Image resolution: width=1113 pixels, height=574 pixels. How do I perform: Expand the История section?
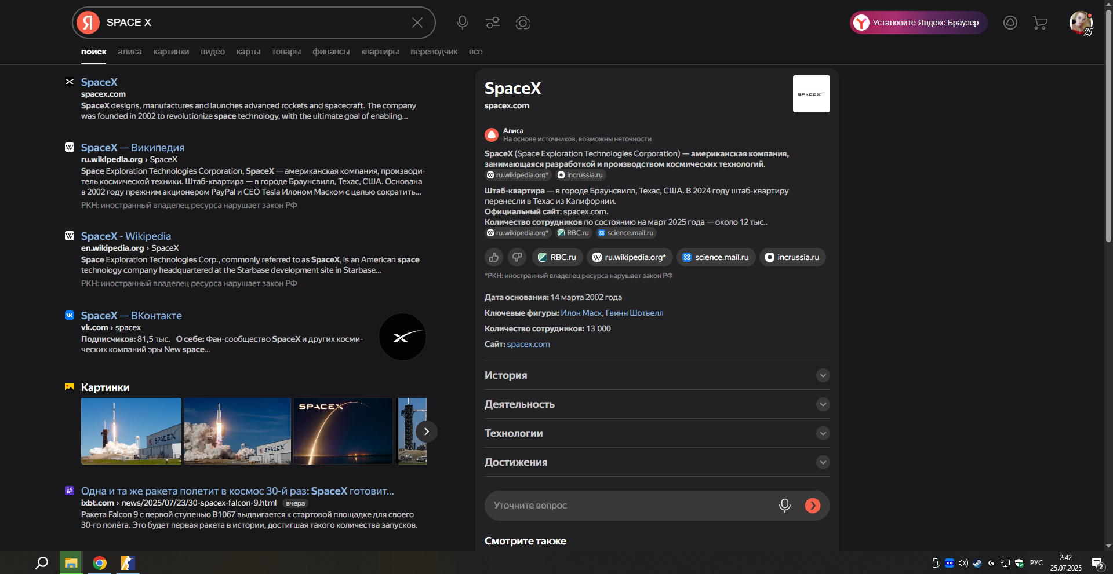[x=823, y=375]
